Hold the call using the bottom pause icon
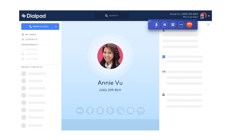The width and height of the screenshot is (233, 140). tap(100, 111)
